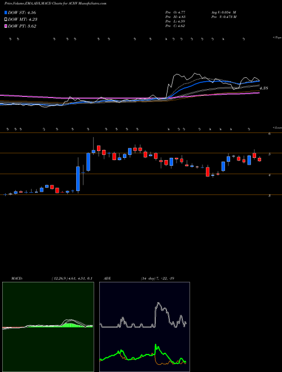
Task: Click the 'ADX' panel heading
Action: [107, 278]
